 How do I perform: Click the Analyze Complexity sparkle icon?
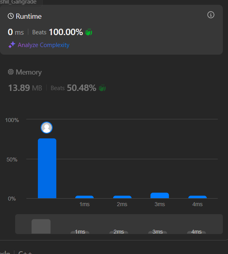pos(12,45)
